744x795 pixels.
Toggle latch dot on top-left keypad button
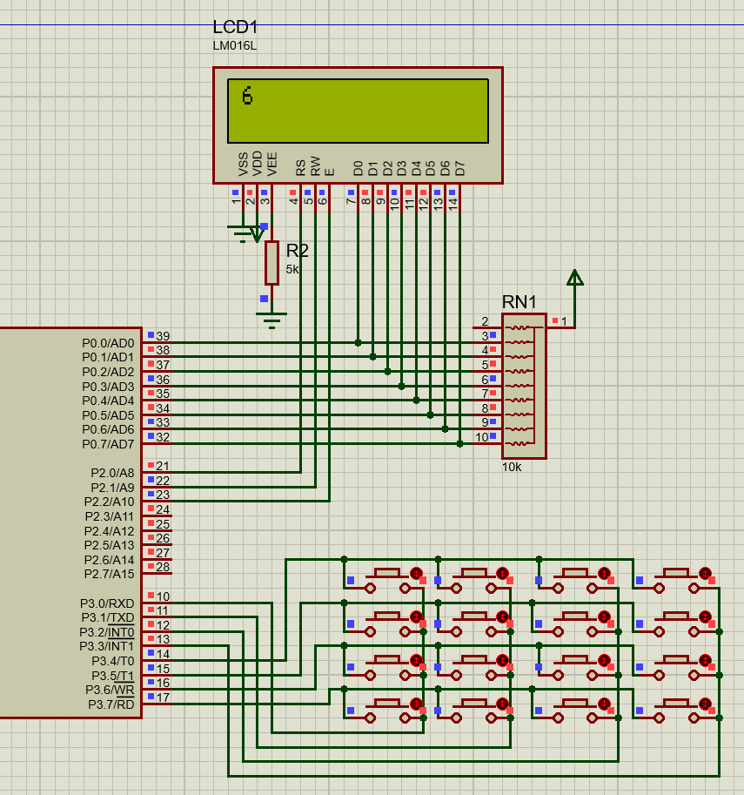(416, 573)
